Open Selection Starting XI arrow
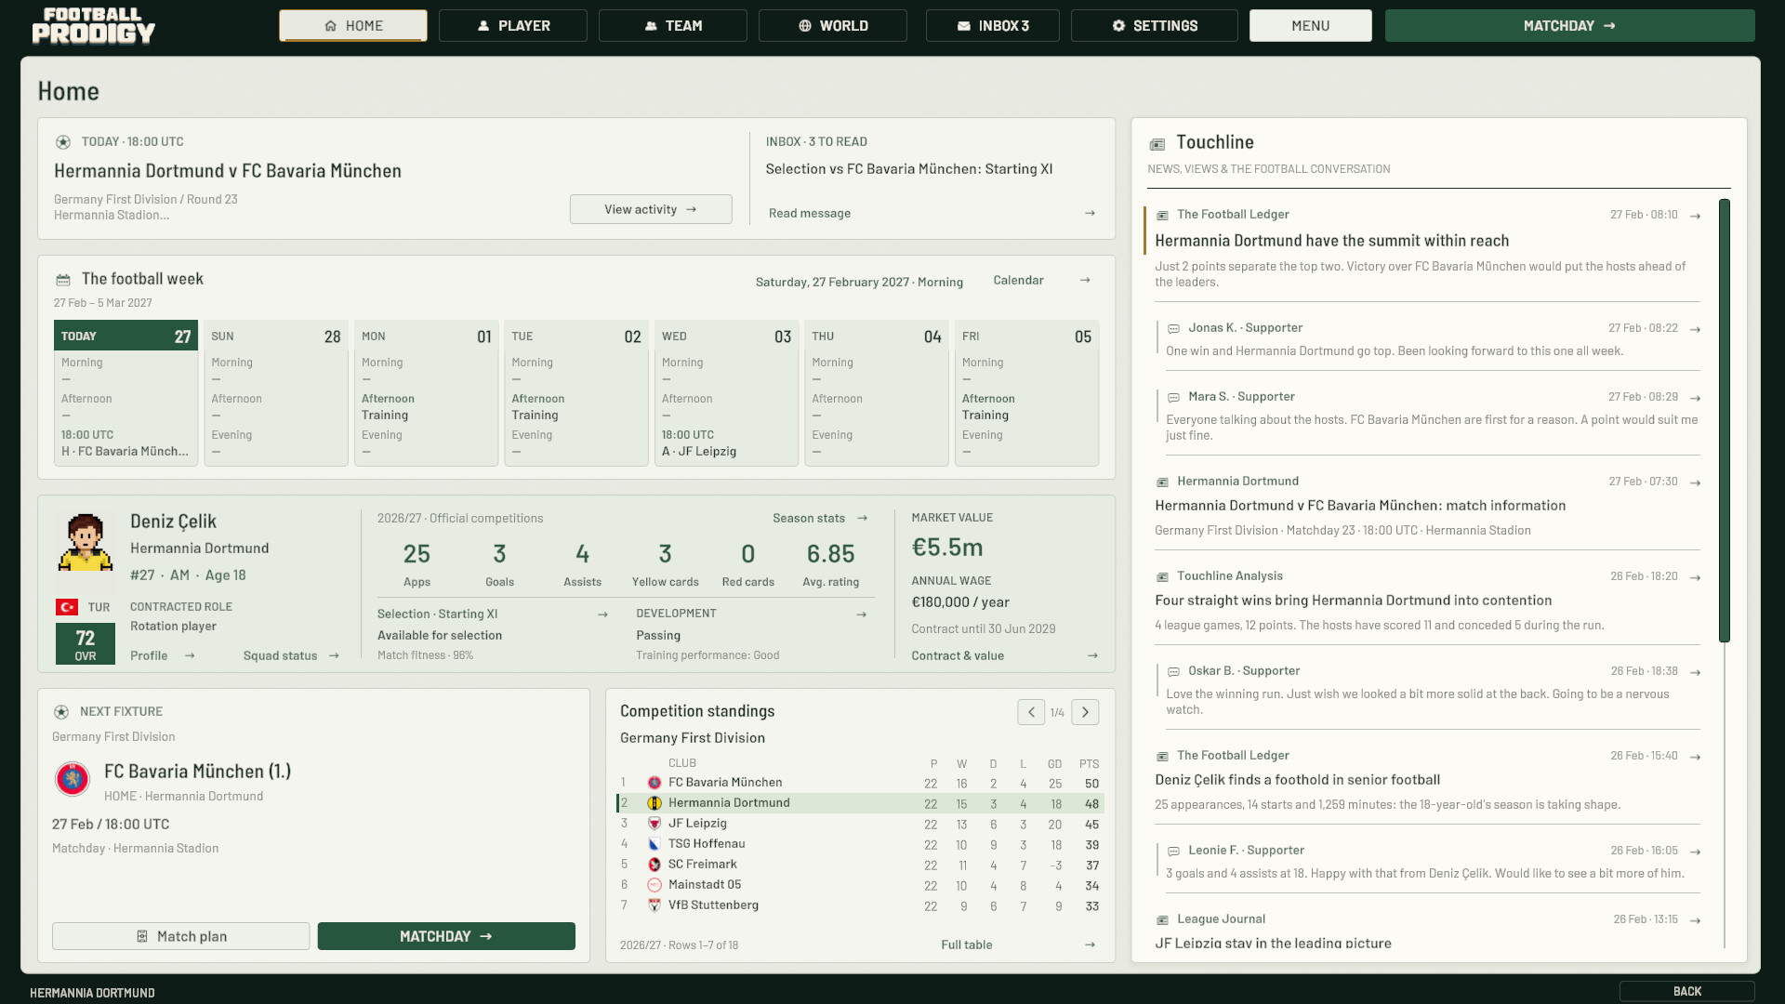 [602, 614]
